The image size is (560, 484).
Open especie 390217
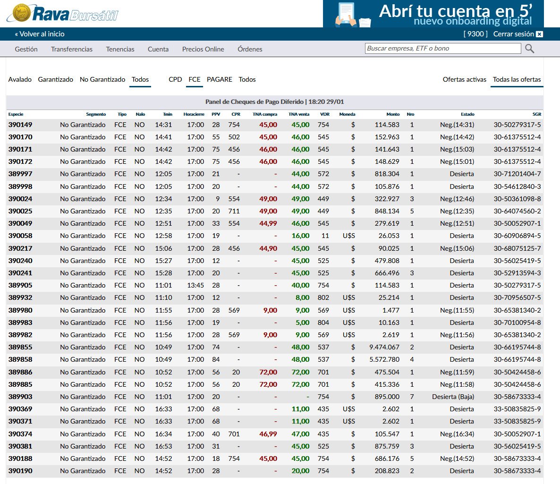tap(20, 248)
